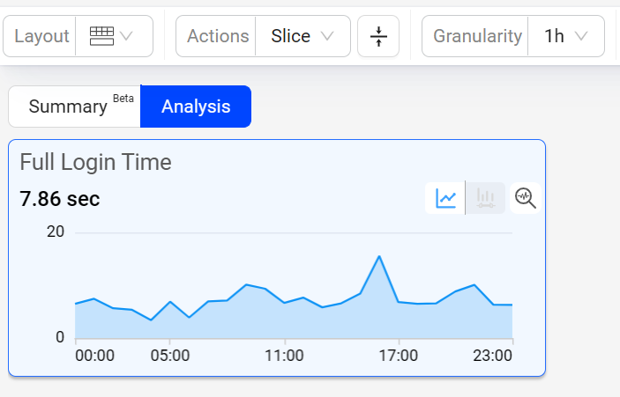Image resolution: width=620 pixels, height=397 pixels.
Task: Click the 05:00 tick on time axis
Action: [170, 356]
